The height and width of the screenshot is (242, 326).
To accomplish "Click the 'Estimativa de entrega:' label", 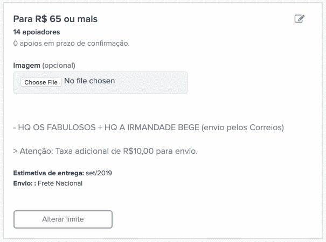I will coord(48,173).
